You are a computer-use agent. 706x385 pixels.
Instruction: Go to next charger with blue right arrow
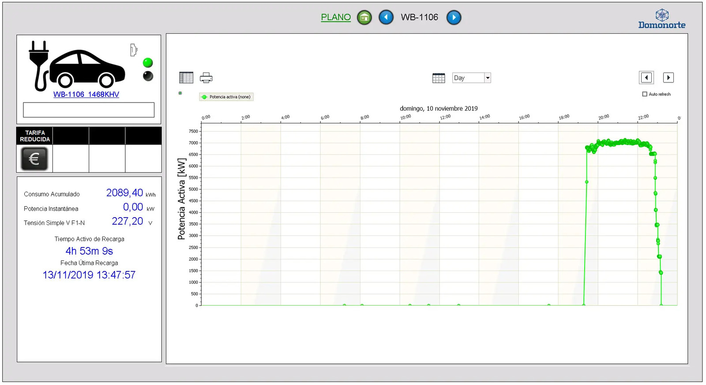454,18
